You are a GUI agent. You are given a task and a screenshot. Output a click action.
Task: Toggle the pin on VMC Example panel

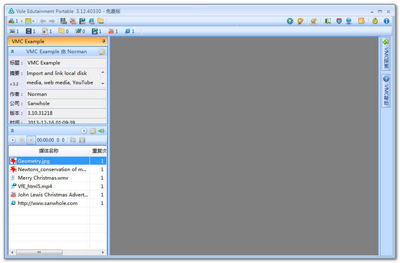103,41
